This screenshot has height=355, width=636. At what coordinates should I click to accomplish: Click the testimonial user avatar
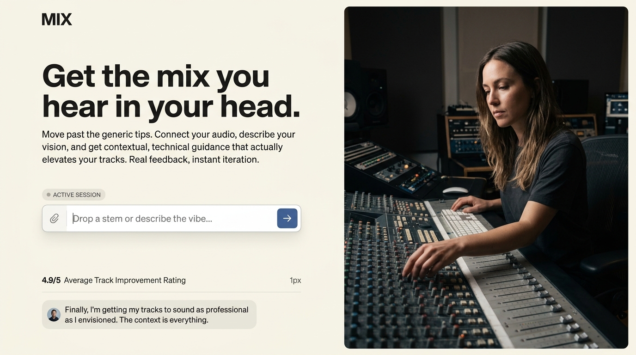[x=54, y=315]
